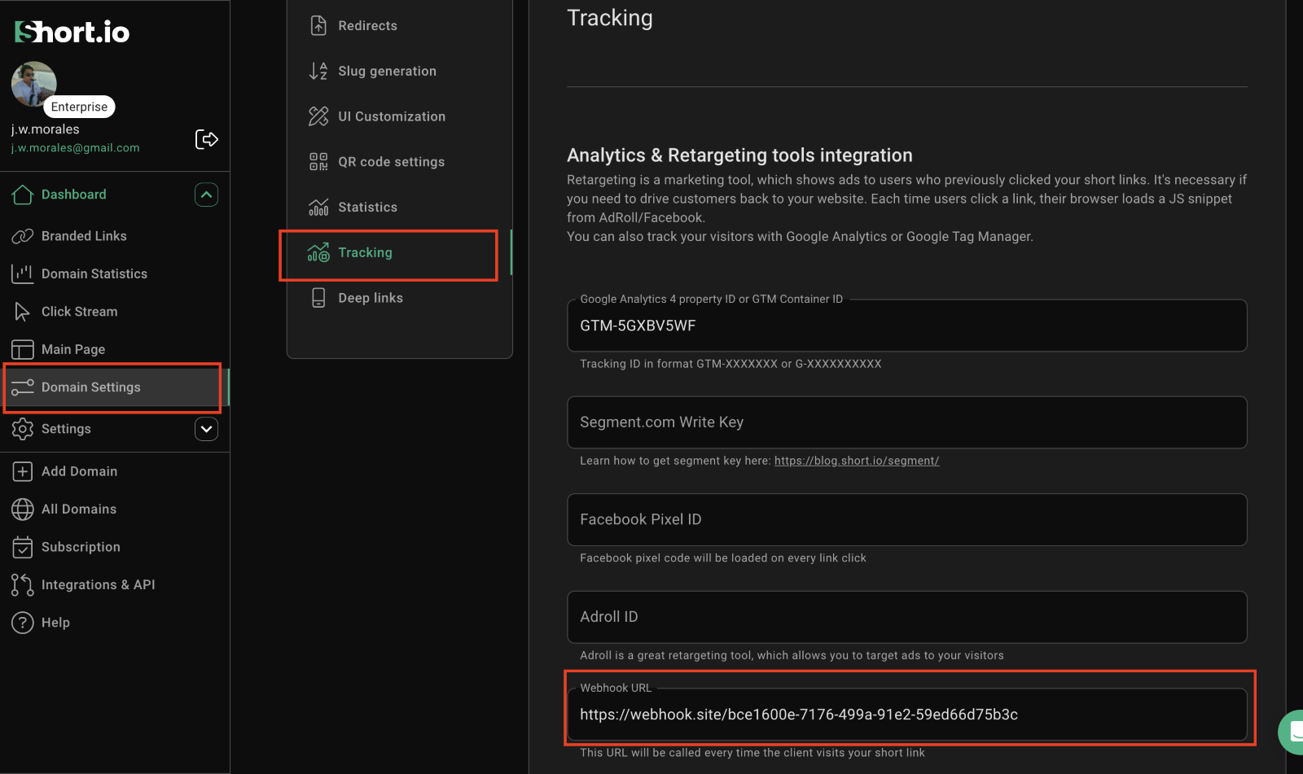This screenshot has height=774, width=1303.
Task: Open Domain Statistics page
Action: [x=94, y=273]
